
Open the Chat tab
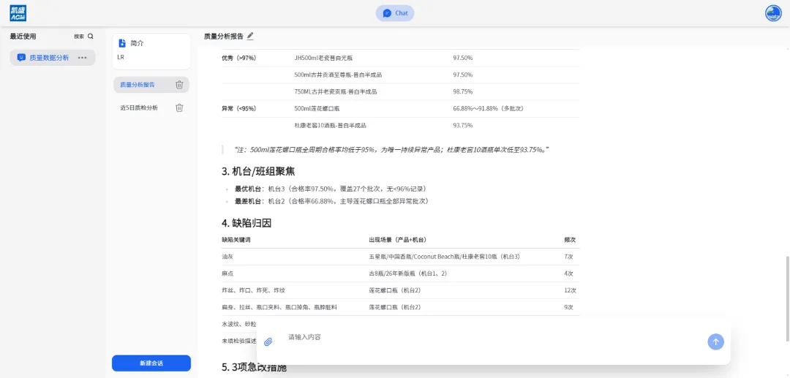click(x=395, y=13)
